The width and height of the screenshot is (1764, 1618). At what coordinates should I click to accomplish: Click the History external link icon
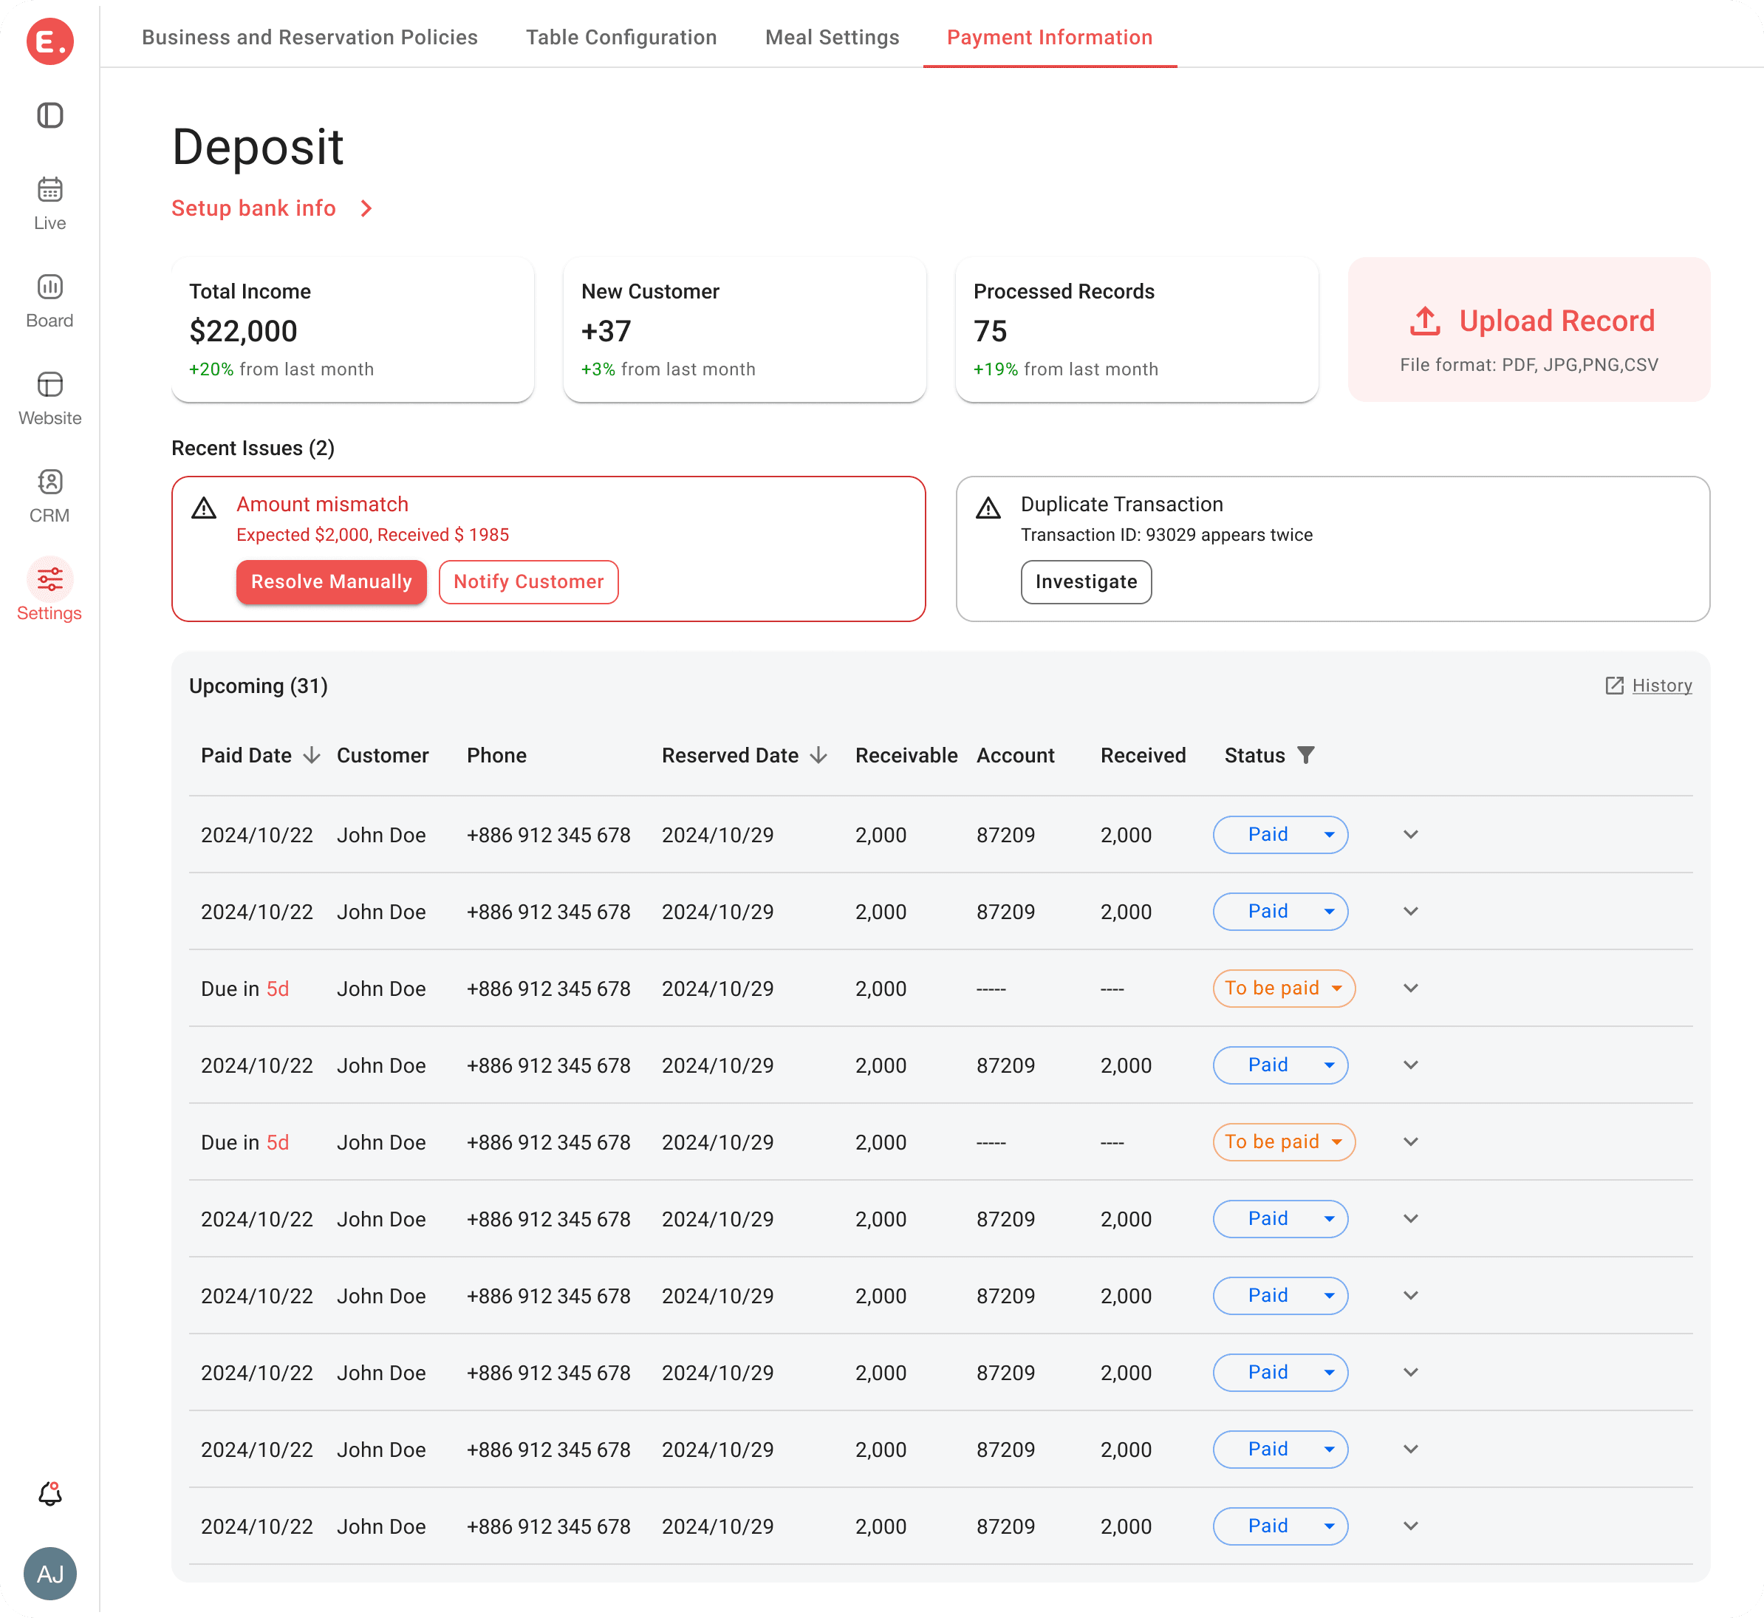(1616, 686)
